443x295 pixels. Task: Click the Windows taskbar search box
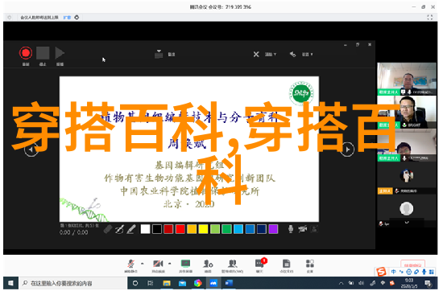tap(72, 283)
